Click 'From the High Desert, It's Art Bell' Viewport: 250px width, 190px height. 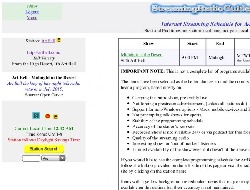click(44, 64)
